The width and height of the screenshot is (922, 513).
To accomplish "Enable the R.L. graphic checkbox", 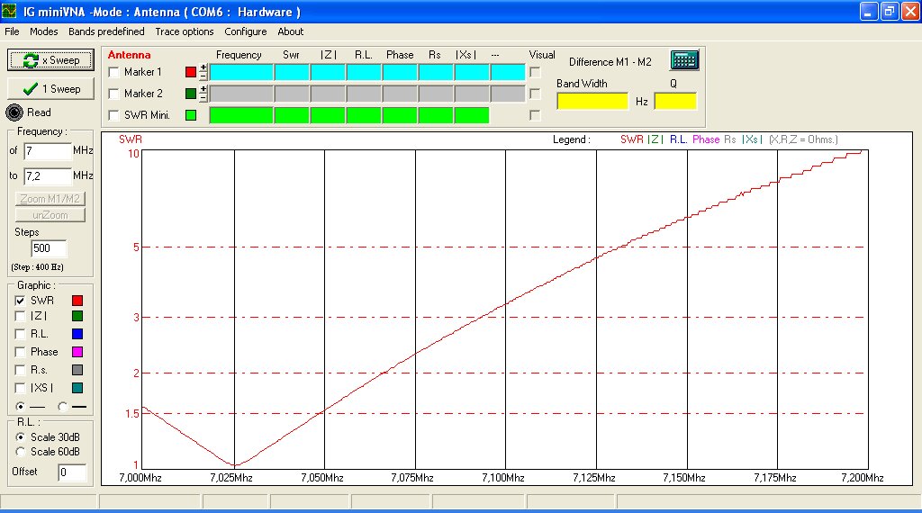I will (x=20, y=334).
